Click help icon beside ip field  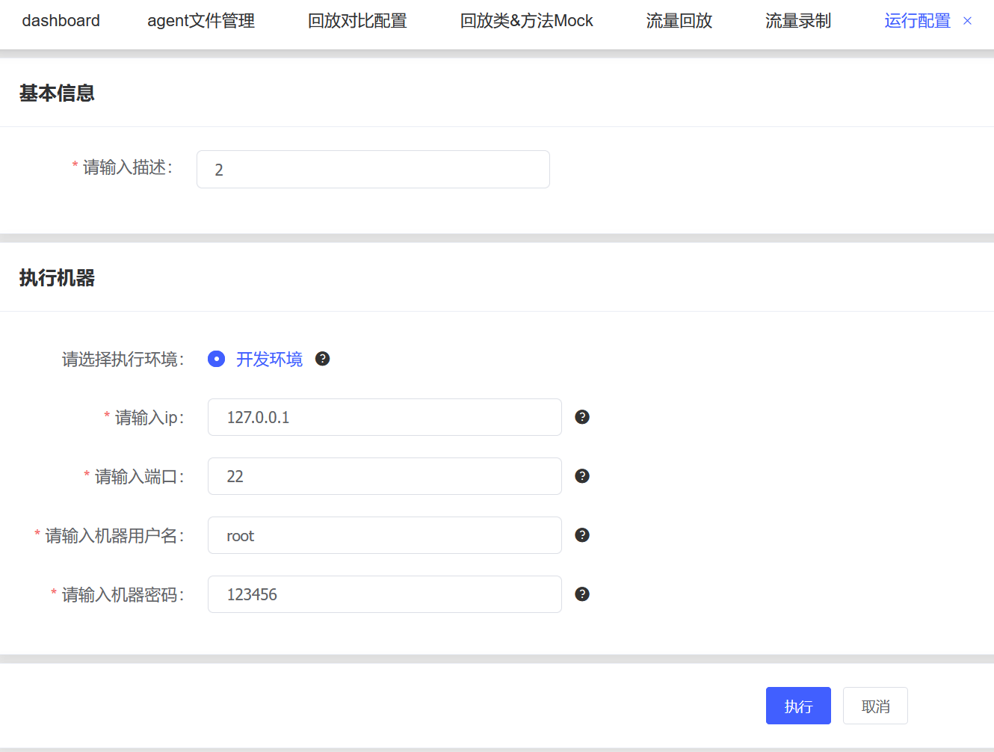[x=582, y=417]
